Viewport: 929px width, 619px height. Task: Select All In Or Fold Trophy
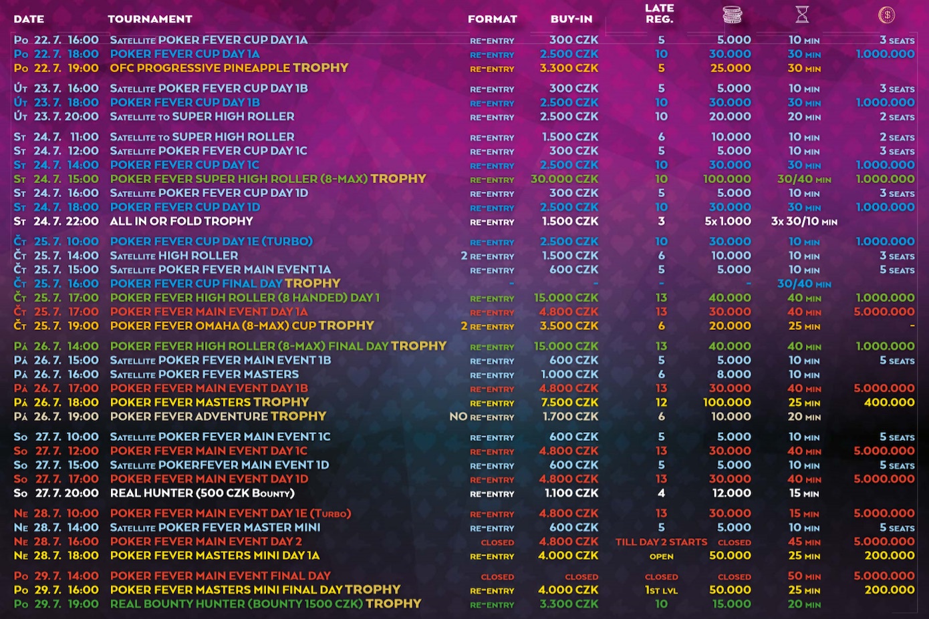[181, 221]
